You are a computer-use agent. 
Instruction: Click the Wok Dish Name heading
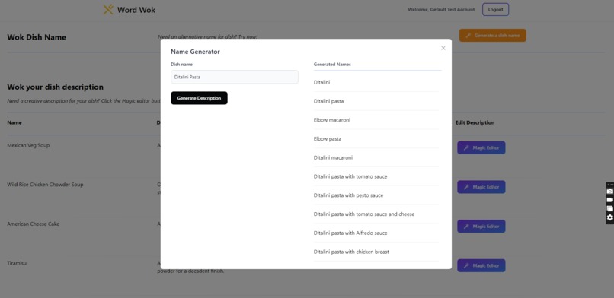37,37
